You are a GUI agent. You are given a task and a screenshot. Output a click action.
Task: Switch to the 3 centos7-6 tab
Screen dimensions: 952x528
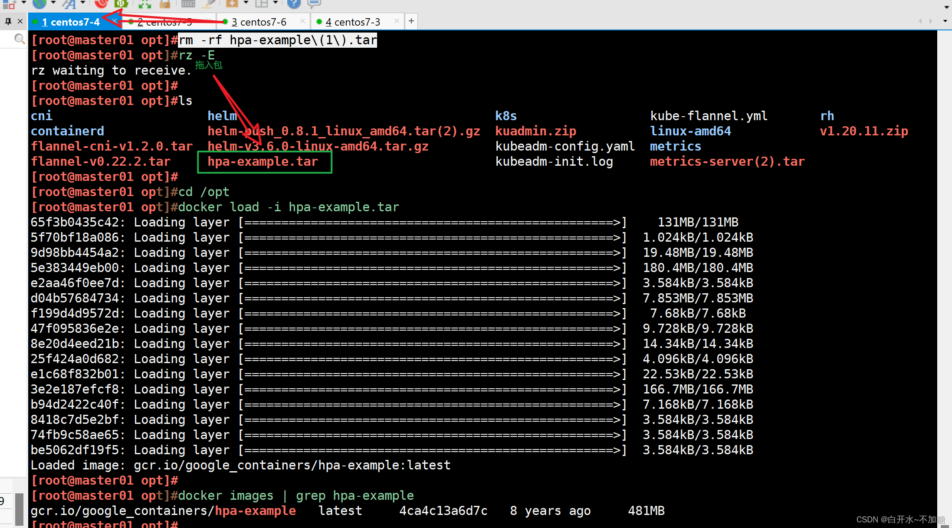(259, 22)
